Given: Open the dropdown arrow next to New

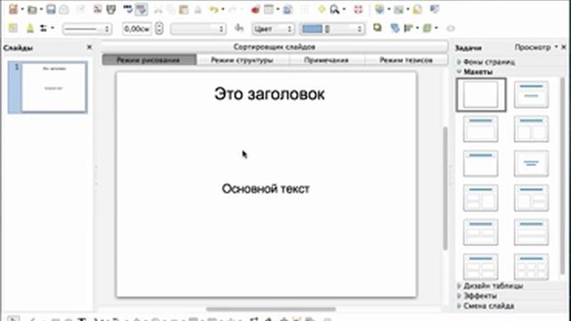Looking at the screenshot, I should pyautogui.click(x=21, y=10).
